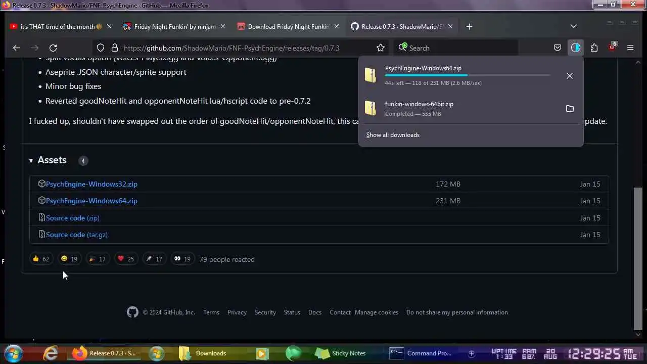Open the Security footer link
Screen dimensions: 647x364
point(265,312)
